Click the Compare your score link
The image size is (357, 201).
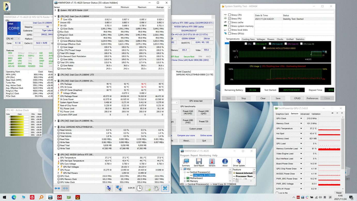coord(186,135)
